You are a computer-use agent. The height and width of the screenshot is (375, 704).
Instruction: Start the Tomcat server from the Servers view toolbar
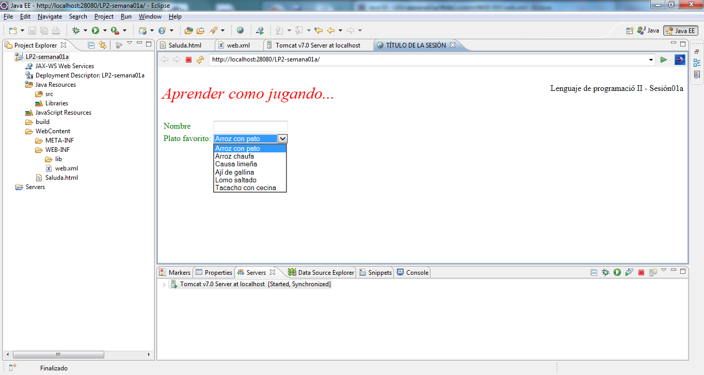(x=617, y=272)
